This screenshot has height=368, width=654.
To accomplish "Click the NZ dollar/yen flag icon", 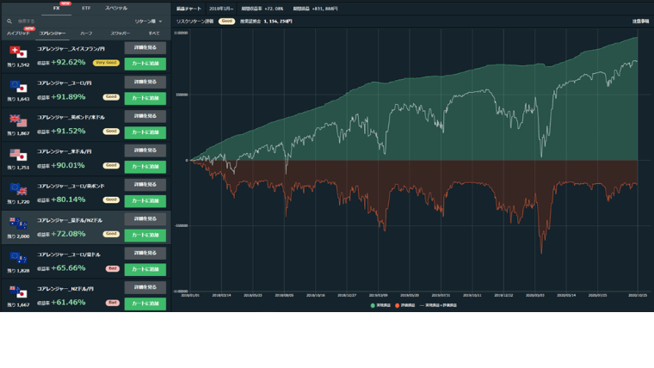I will coord(19,291).
